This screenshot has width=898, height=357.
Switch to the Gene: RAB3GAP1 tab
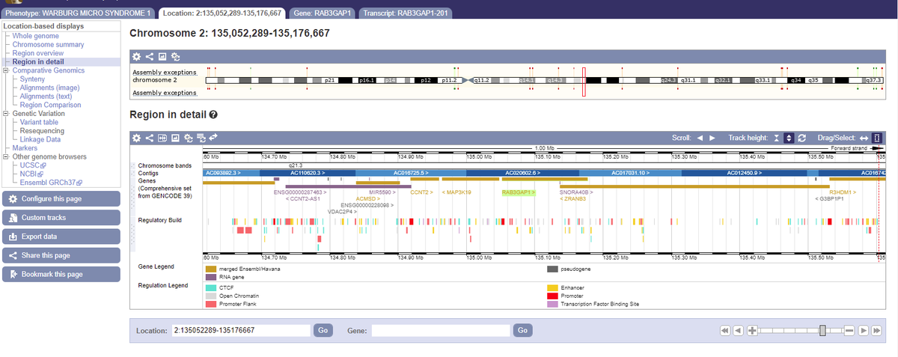point(323,13)
